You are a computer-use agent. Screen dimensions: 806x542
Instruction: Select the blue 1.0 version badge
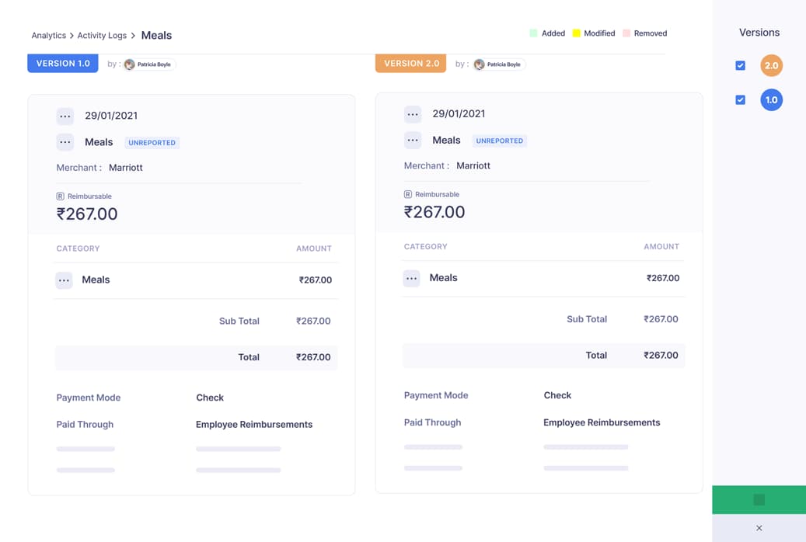tap(772, 99)
